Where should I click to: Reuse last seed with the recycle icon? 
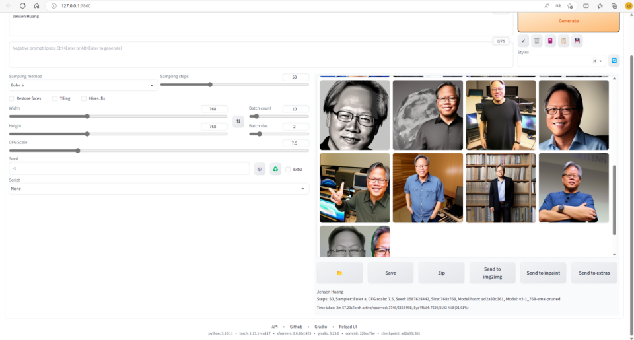[275, 169]
